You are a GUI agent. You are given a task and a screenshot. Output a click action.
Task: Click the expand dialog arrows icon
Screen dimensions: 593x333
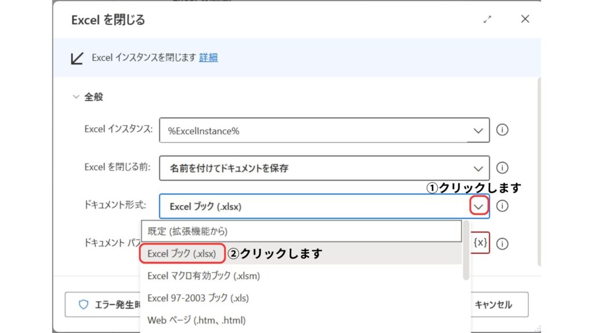click(x=487, y=19)
